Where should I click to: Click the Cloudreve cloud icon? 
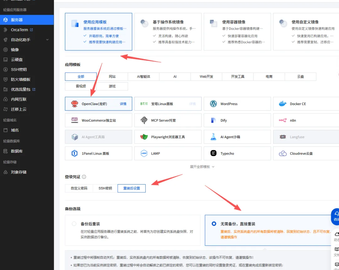pyautogui.click(x=282, y=153)
